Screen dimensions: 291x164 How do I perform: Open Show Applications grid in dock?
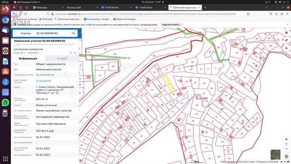click(x=6, y=158)
